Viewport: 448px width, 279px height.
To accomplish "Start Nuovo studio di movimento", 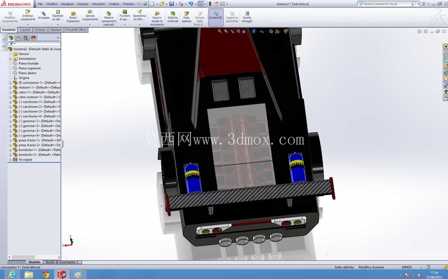I will click(157, 18).
